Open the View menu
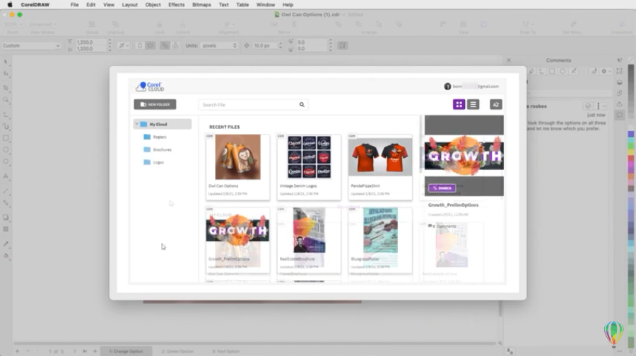The width and height of the screenshot is (636, 356). coord(109,5)
